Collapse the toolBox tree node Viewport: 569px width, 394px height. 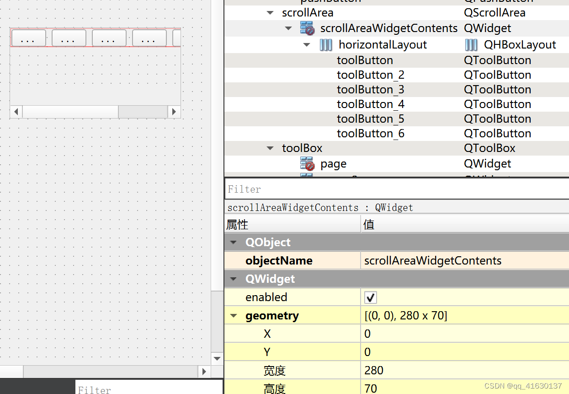click(270, 148)
